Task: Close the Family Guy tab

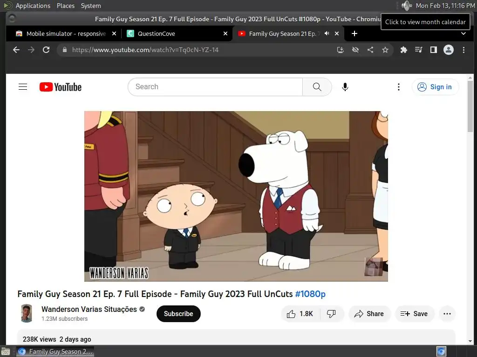Action: tap(337, 33)
